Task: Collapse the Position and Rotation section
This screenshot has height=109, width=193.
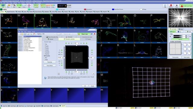Action: click(x=170, y=42)
